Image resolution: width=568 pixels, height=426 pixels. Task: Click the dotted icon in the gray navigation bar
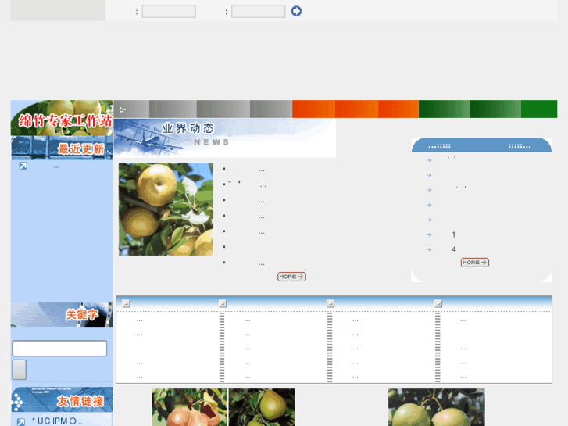[x=123, y=109]
